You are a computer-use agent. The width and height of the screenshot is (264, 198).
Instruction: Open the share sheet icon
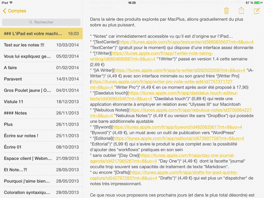click(241, 11)
